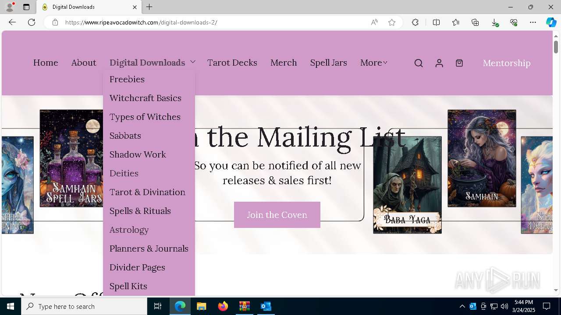Viewport: 561px width, 315px height.
Task: Launch Firefox from the taskbar
Action: coord(223,306)
